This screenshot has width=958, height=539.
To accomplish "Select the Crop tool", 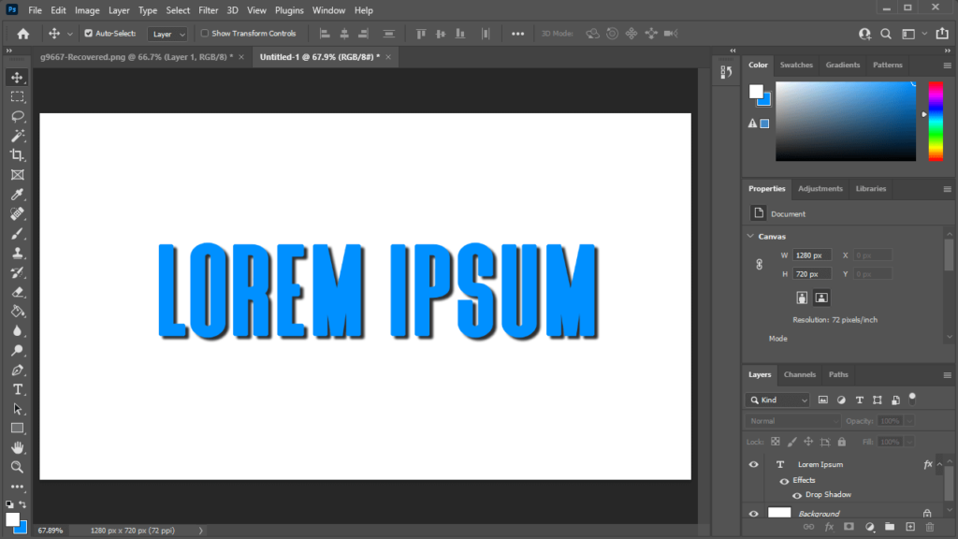I will pos(17,155).
